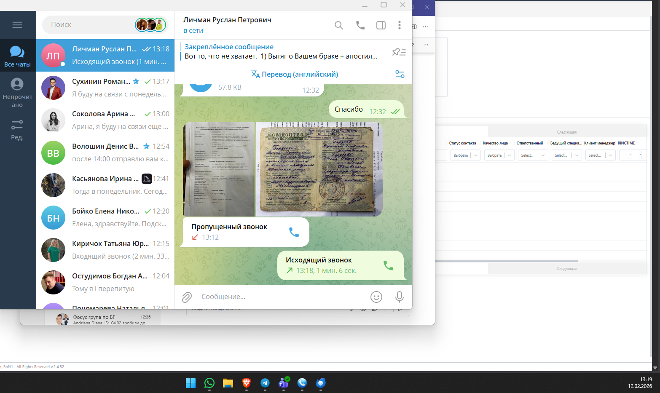Open Microsoft Teams from the taskbar
The image size is (660, 393).
coord(284,383)
